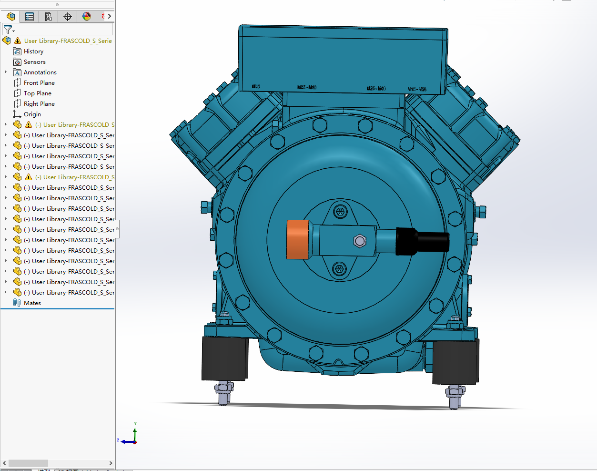Select the Front Plane
Viewport: 597px width, 471px height.
tap(39, 83)
